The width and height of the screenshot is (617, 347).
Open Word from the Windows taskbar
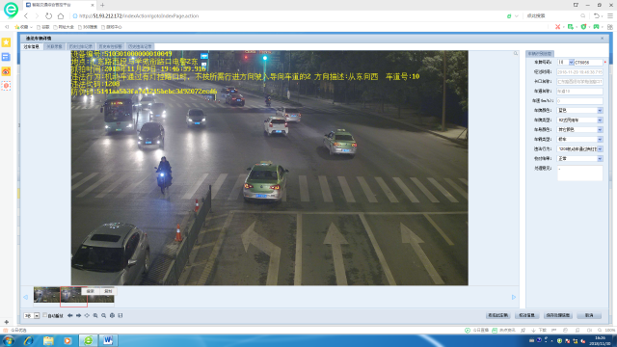click(x=108, y=340)
